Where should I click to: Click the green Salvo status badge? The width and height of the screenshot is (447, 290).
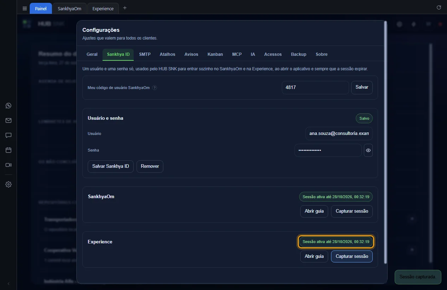[364, 118]
